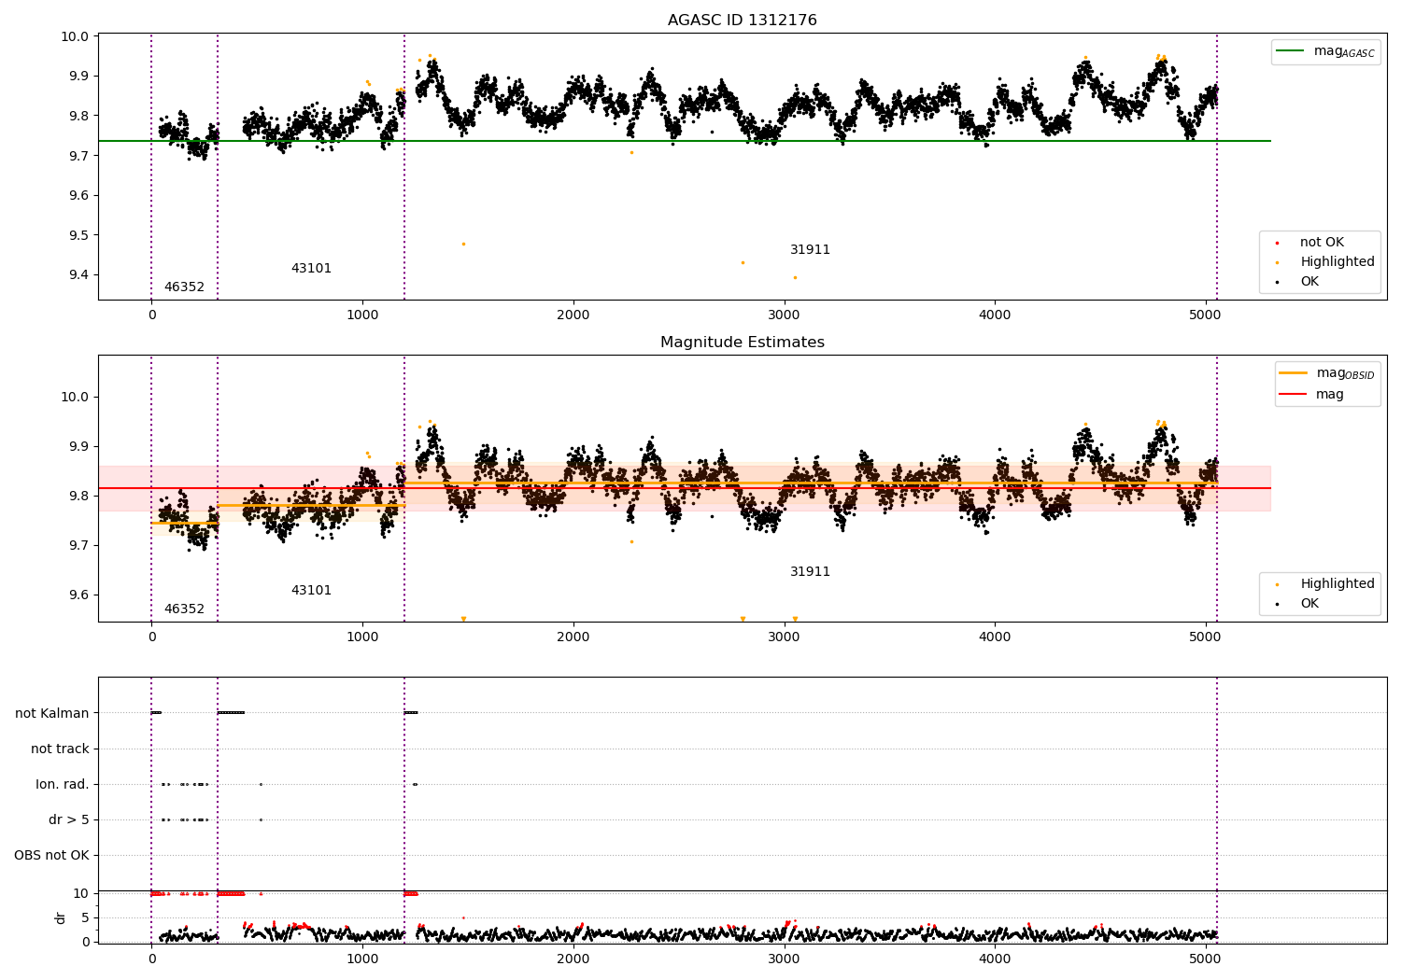The height and width of the screenshot is (980, 1401).
Task: Click the 'dr > 5' axis label
Action: tap(69, 820)
